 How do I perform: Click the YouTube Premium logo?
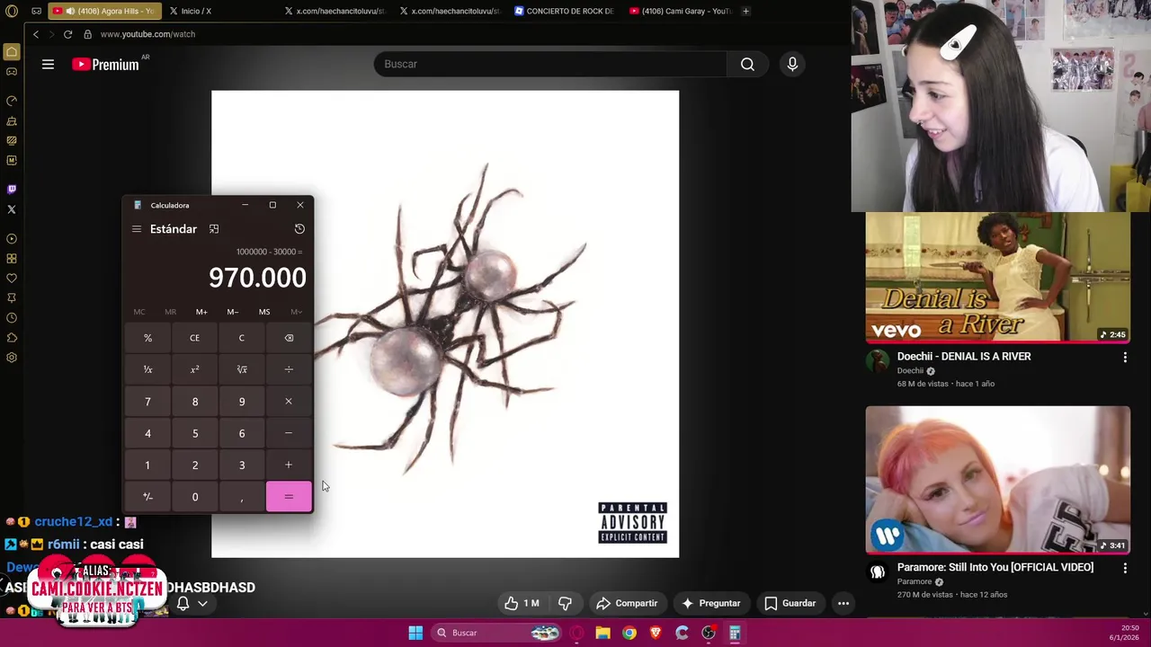point(106,64)
